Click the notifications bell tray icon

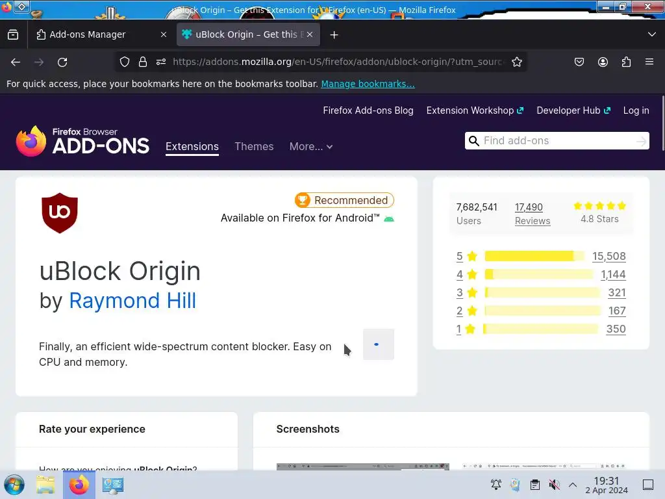click(496, 485)
